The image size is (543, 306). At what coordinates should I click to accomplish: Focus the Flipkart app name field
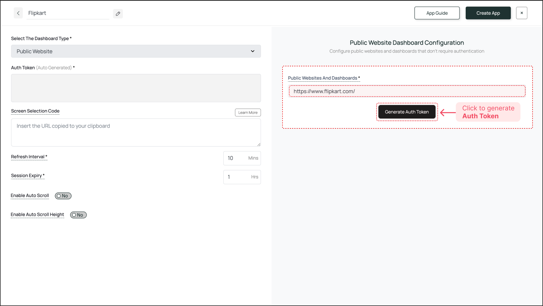coord(68,13)
